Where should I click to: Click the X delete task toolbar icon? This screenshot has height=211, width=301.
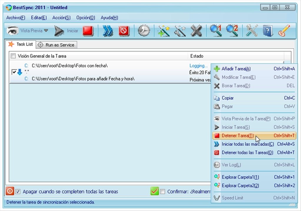[196, 31]
